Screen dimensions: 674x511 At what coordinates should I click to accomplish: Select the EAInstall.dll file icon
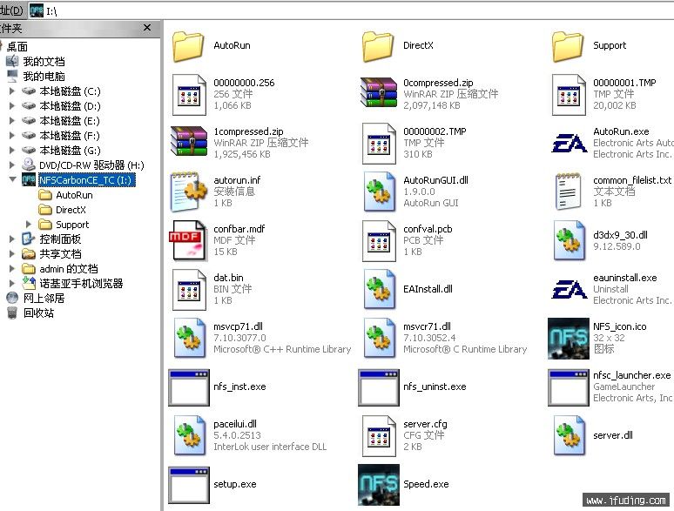tap(380, 289)
